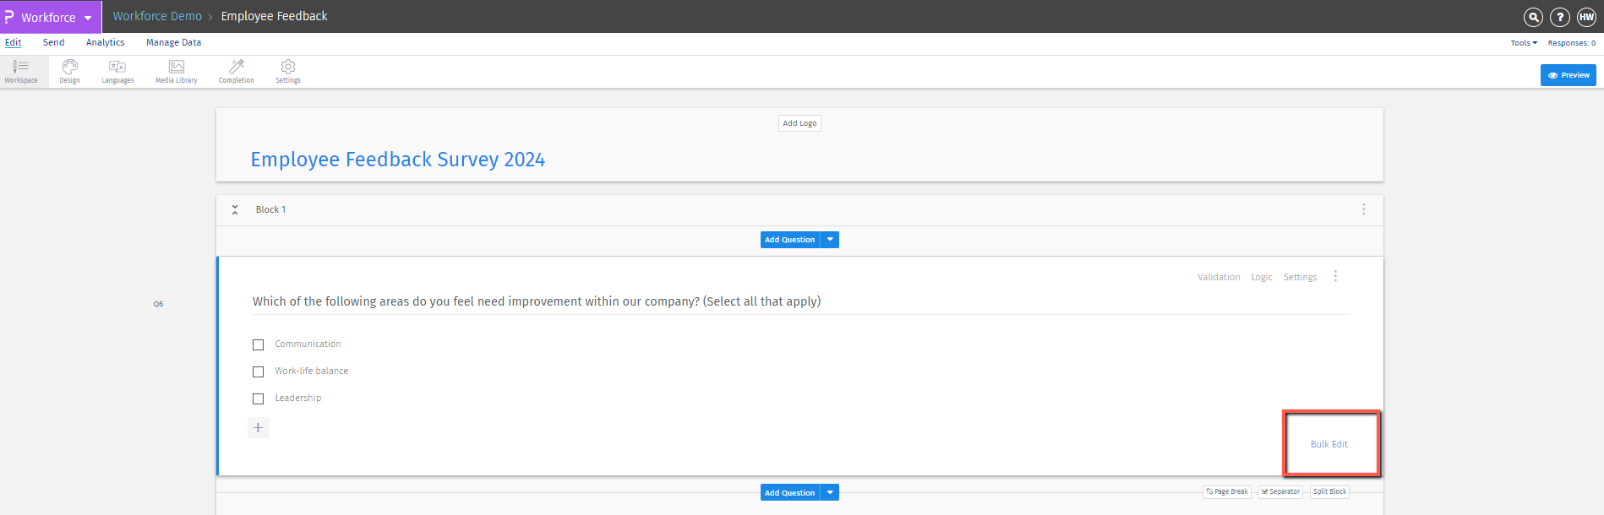Expand the bottom Add Question dropdown arrow
Screen dimensions: 1604x515
(x=830, y=492)
